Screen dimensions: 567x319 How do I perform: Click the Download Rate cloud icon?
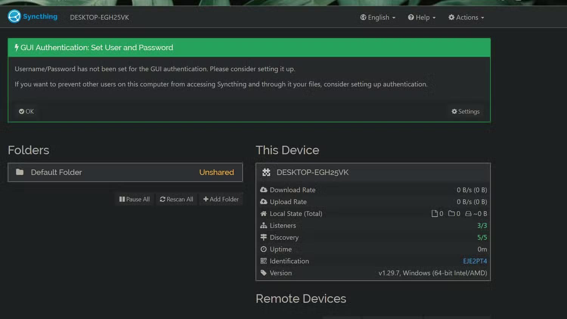[263, 190]
